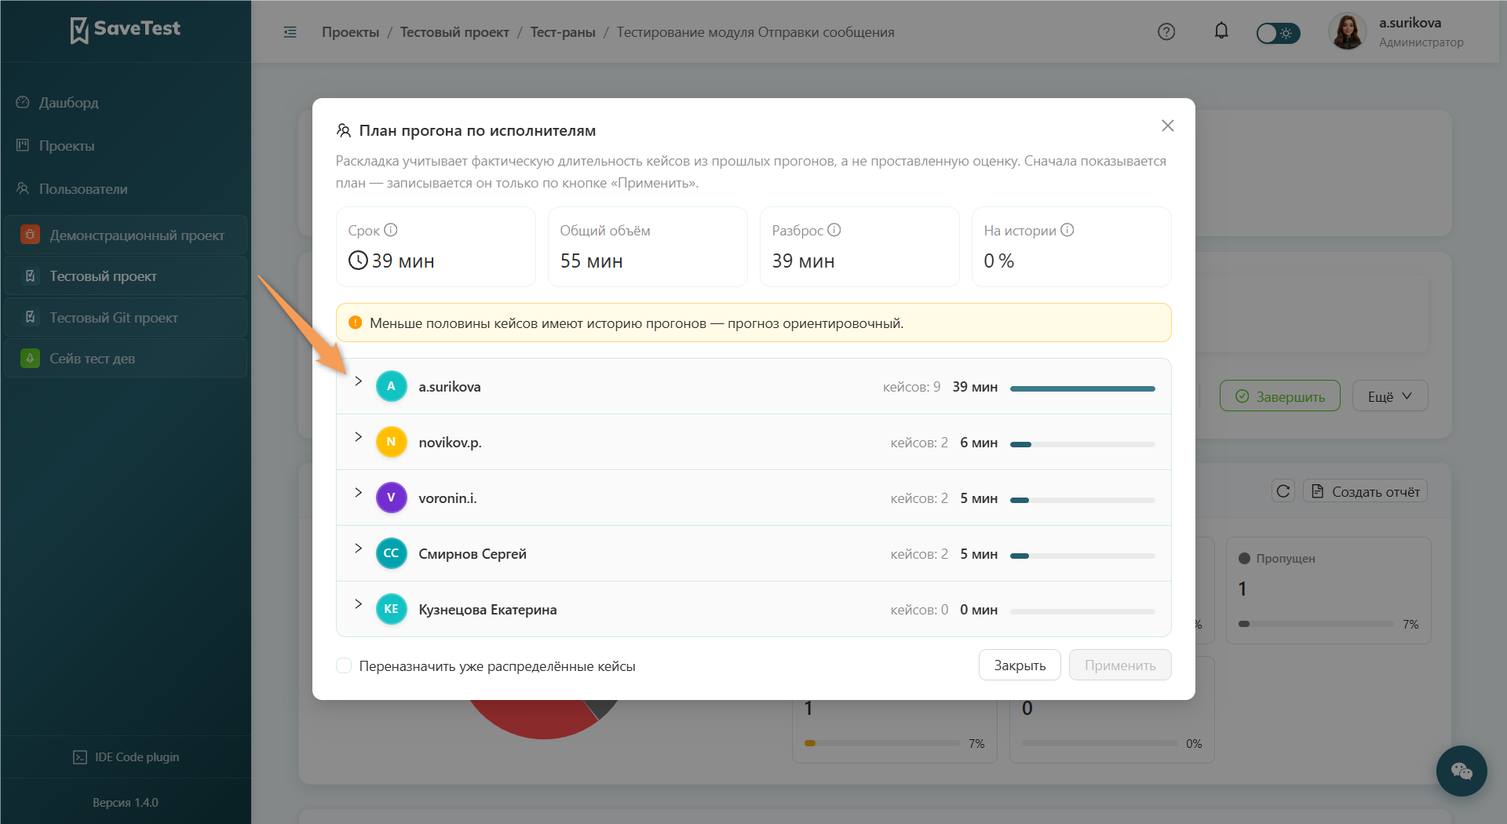Open the Ещё dropdown
Viewport: 1507px width, 824px height.
click(x=1389, y=396)
